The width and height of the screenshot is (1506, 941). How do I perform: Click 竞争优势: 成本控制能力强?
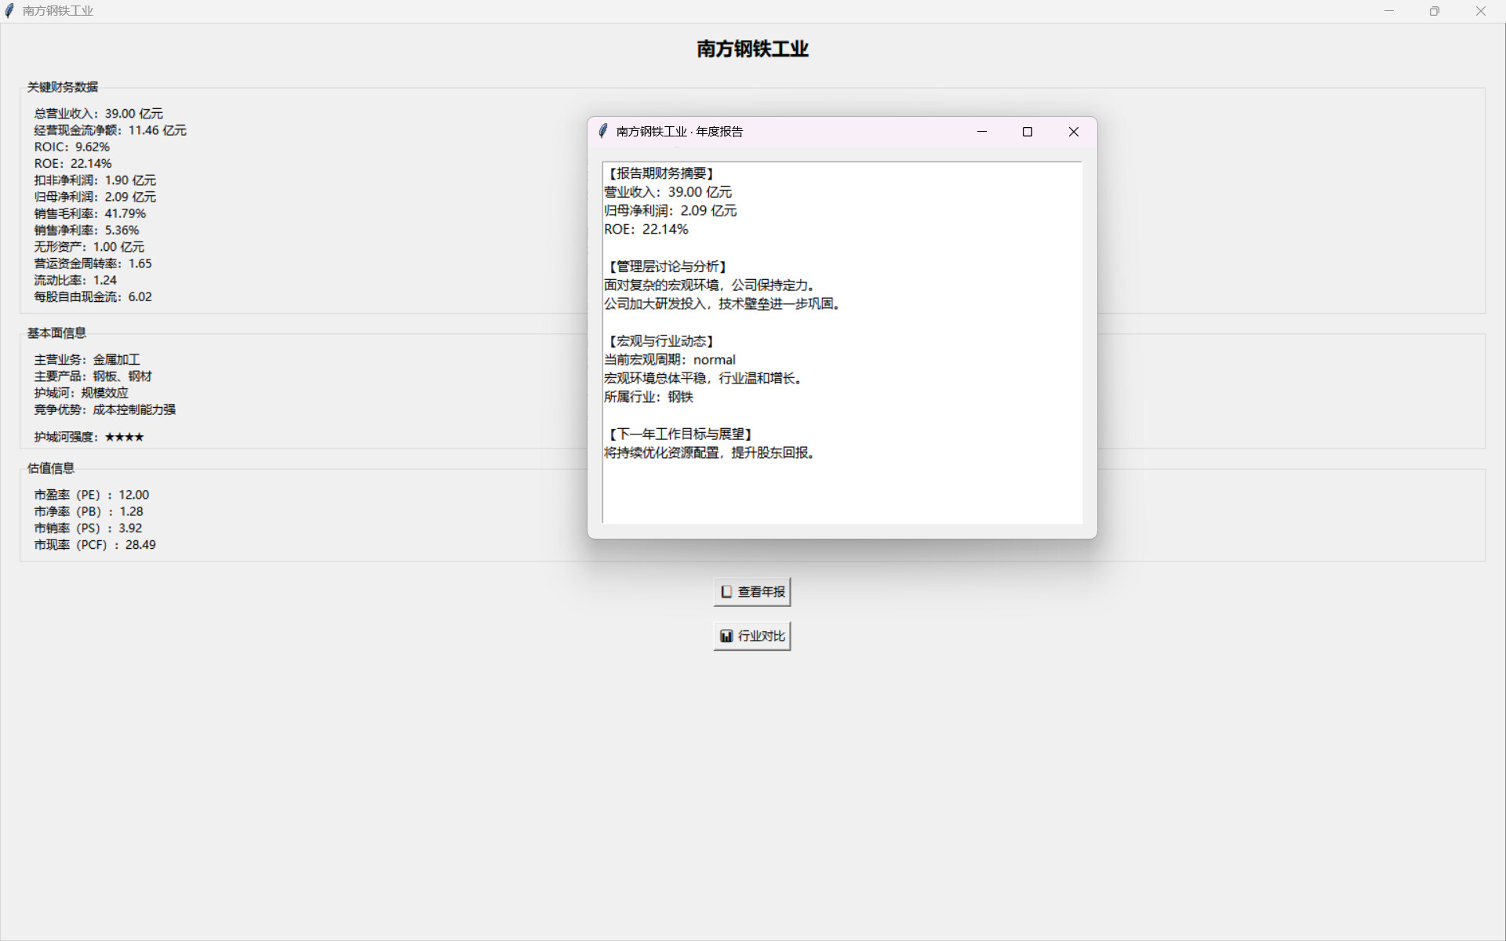point(104,409)
